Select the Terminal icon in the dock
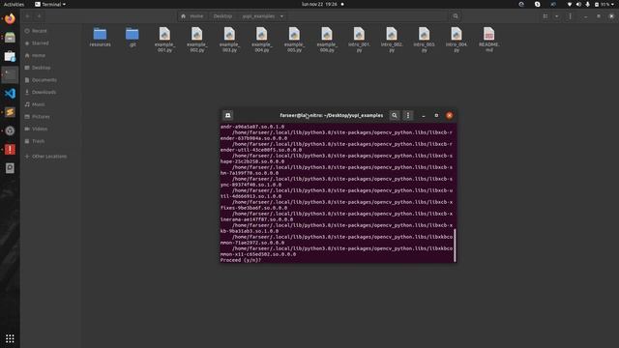The width and height of the screenshot is (619, 348). point(10,74)
